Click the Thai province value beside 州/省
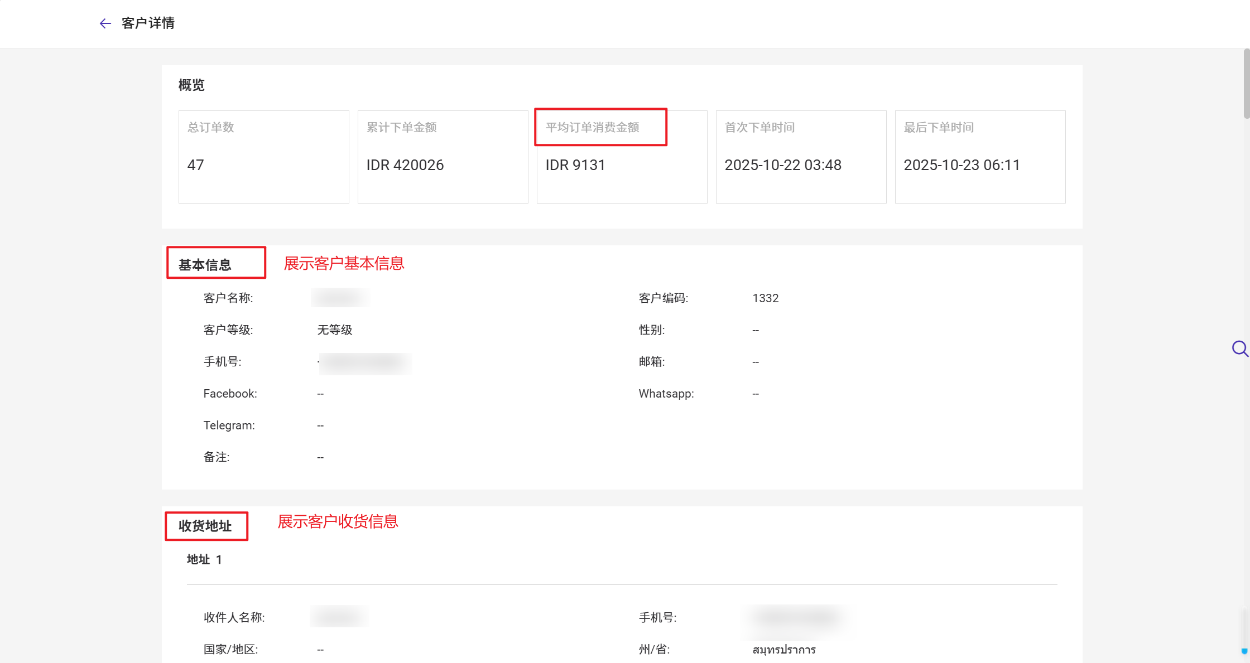 click(x=783, y=650)
